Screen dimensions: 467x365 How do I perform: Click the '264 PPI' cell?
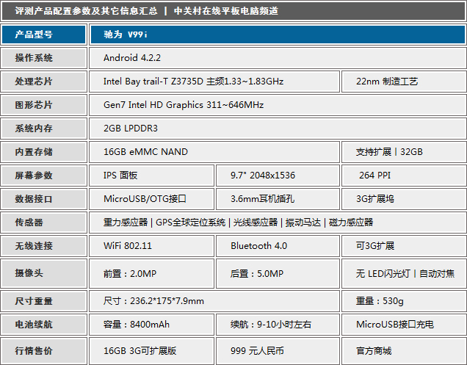pyautogui.click(x=404, y=176)
